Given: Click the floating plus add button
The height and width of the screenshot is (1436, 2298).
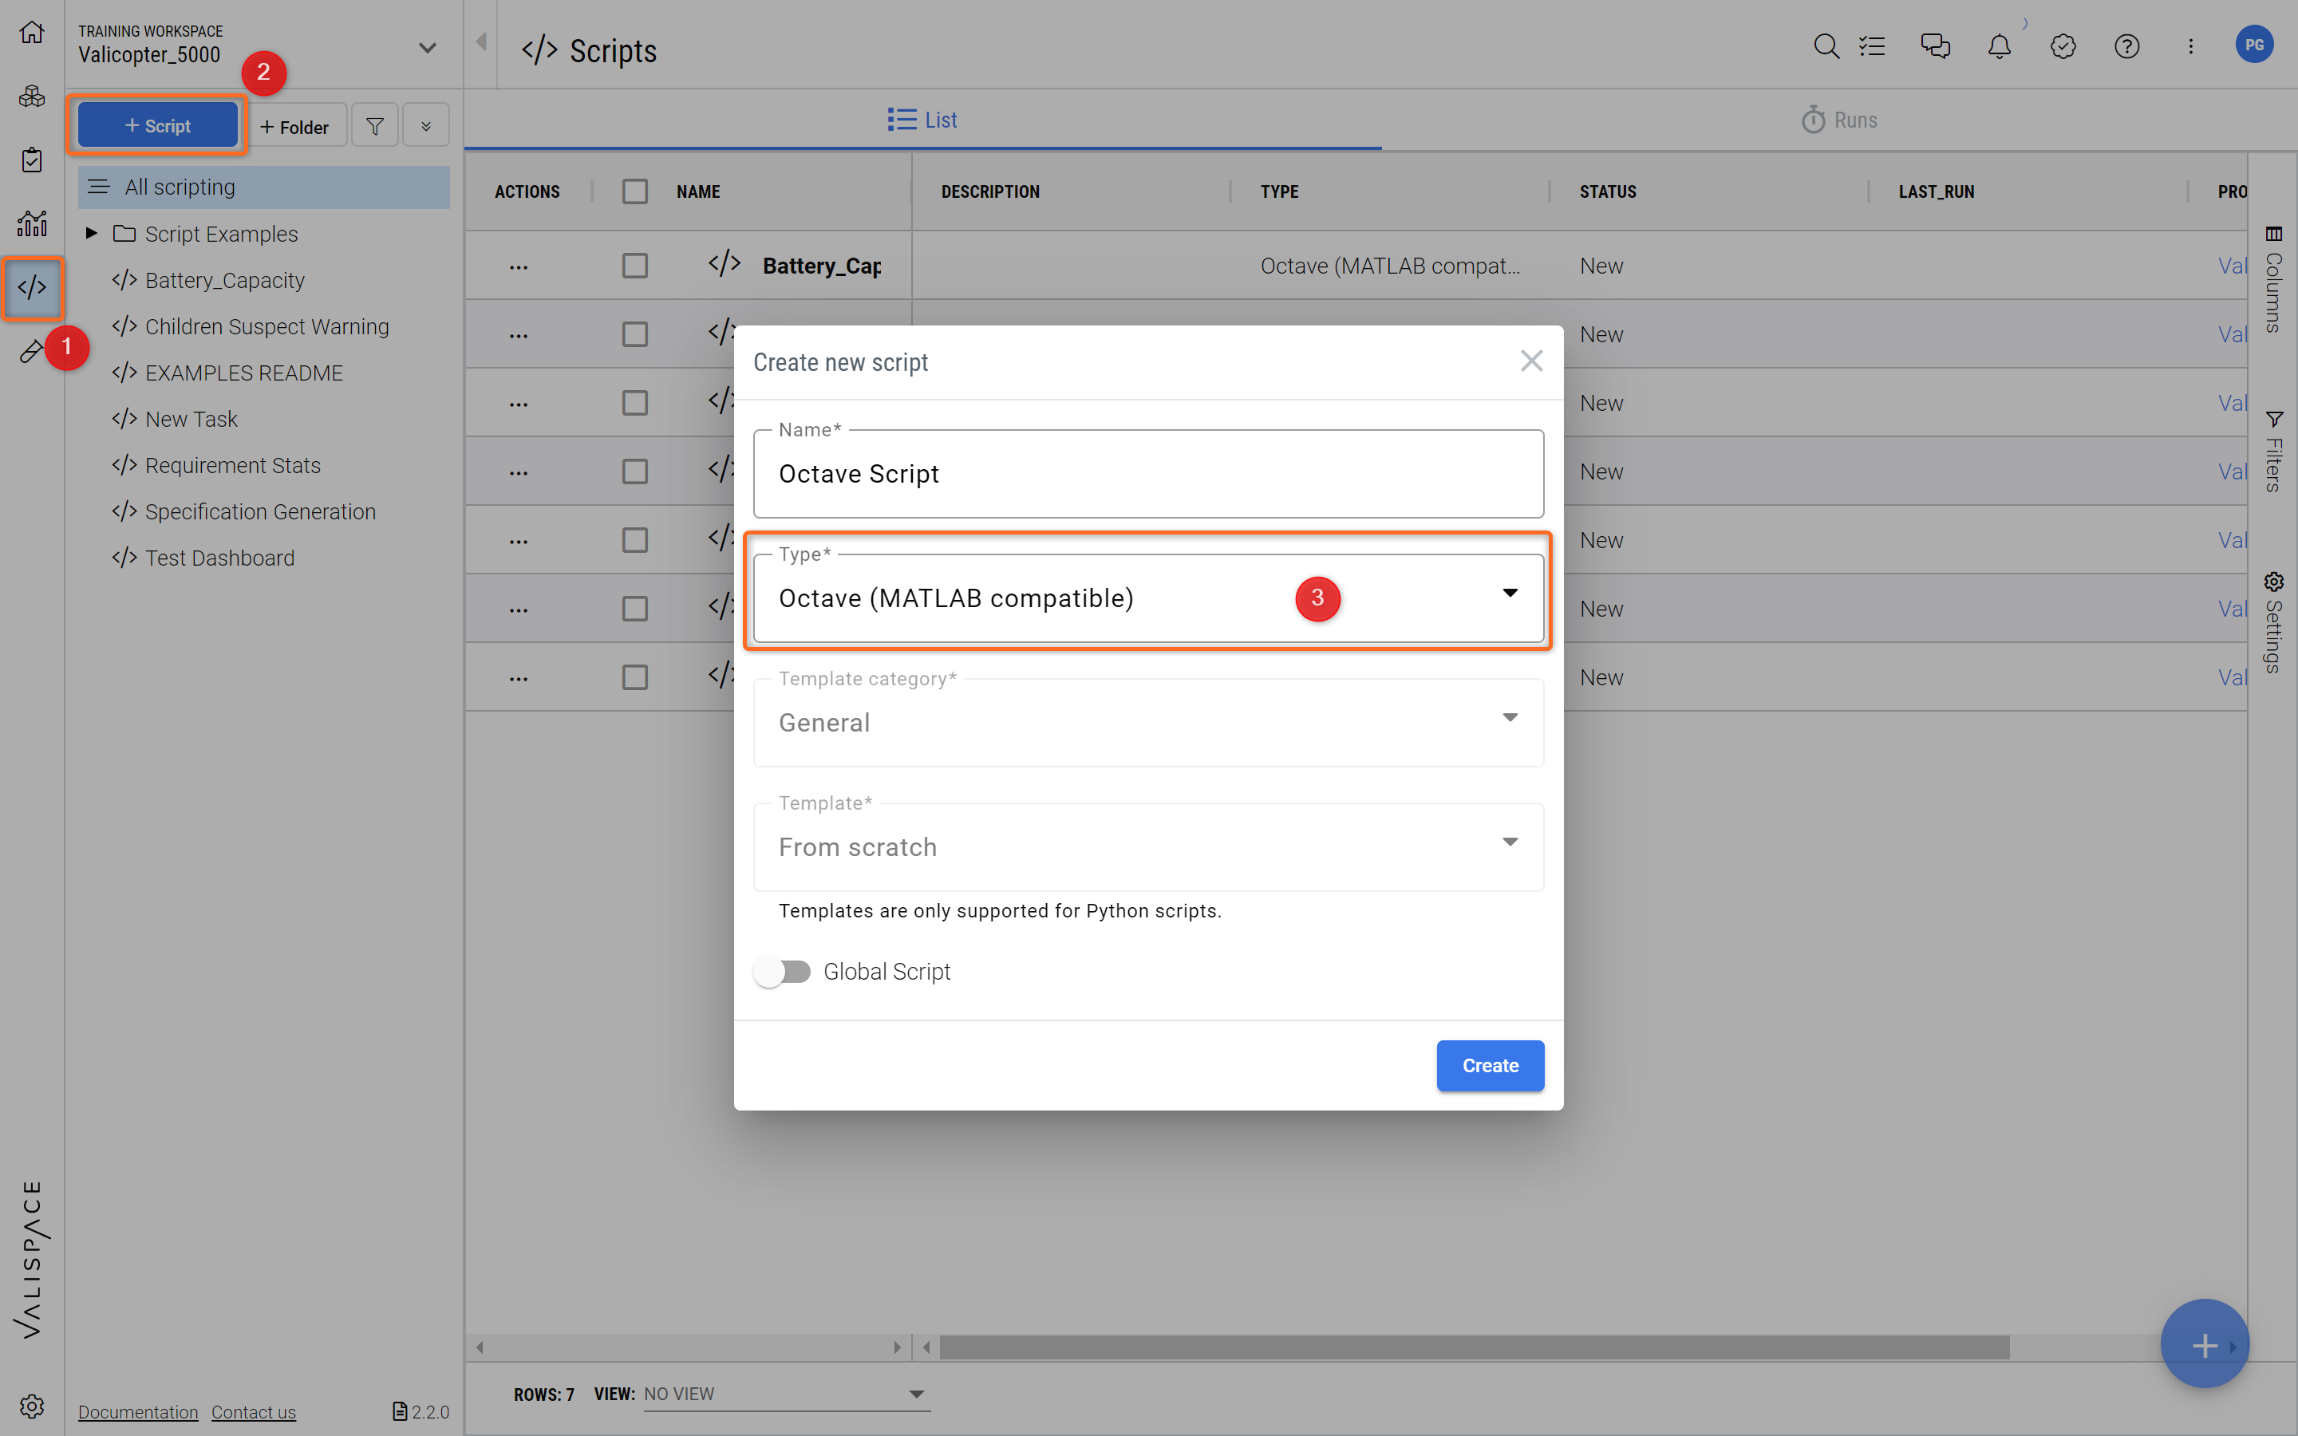Looking at the screenshot, I should (2204, 1344).
